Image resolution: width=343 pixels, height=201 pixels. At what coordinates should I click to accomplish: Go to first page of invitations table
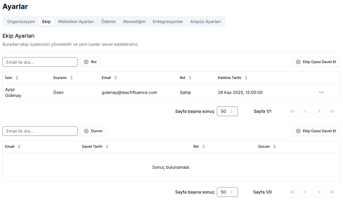pyautogui.click(x=292, y=192)
